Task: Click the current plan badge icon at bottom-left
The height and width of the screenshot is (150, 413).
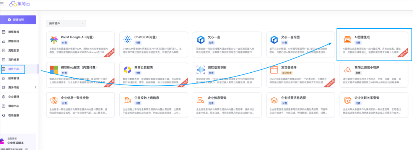Action: (x=2, y=141)
